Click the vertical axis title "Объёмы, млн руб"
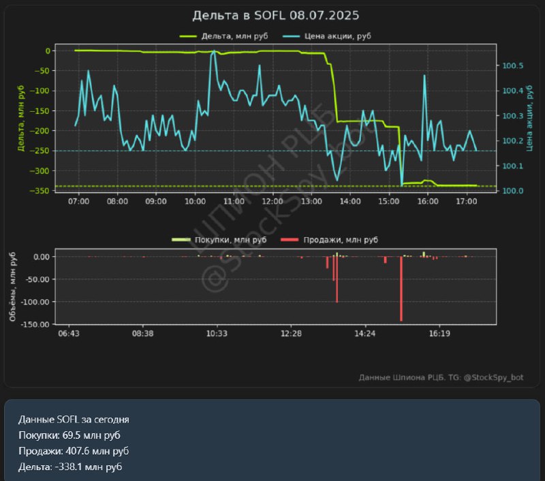Screen dimensions: 545x481 pyautogui.click(x=12, y=287)
